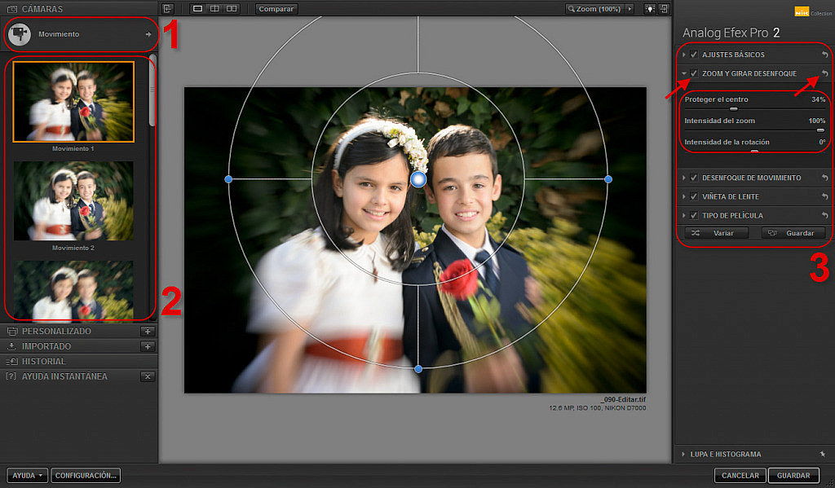This screenshot has width=835, height=488.
Task: Click the Movimiento camera icon
Action: point(20,34)
